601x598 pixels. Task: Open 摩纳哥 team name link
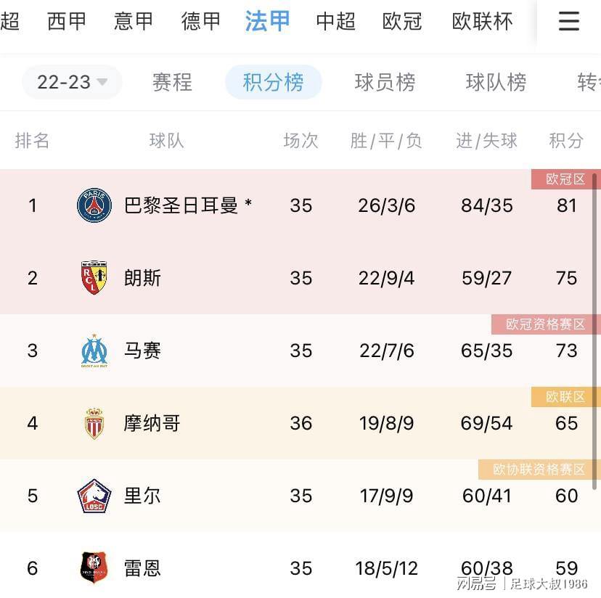pyautogui.click(x=152, y=424)
